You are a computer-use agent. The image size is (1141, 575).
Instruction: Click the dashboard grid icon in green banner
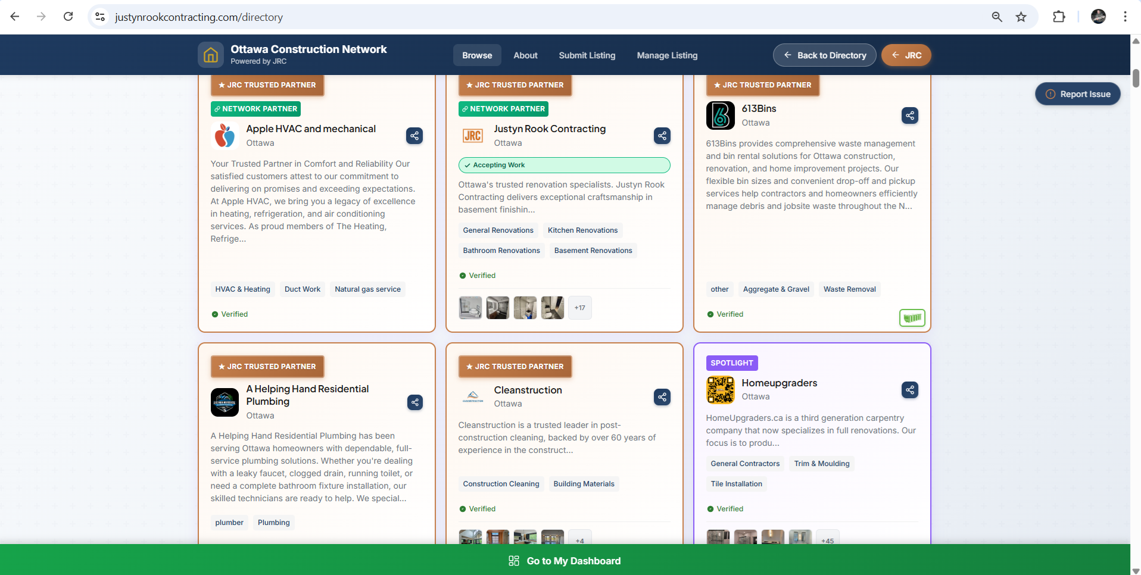point(513,560)
